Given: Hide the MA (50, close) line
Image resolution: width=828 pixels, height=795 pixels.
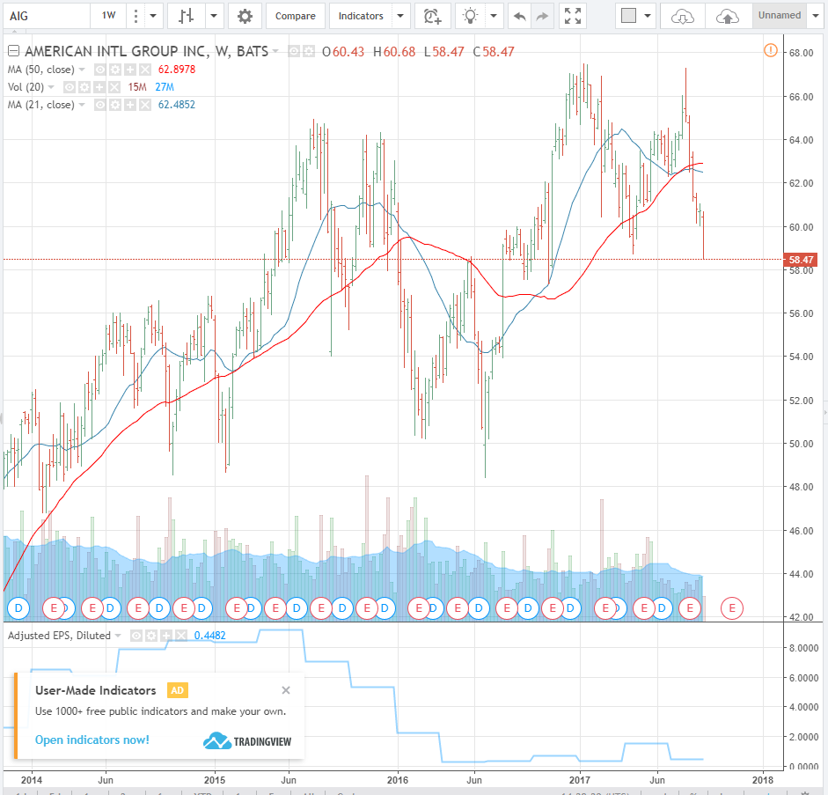Looking at the screenshot, I should 99,70.
